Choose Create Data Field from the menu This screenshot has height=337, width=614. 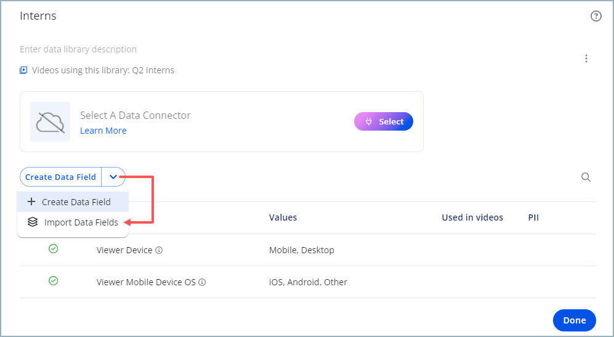coord(73,202)
